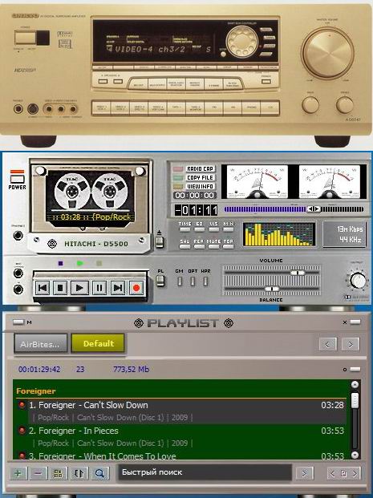Image resolution: width=373 pixels, height=498 pixels.
Task: Click the yellow spectrum analyzer display
Action: [x=279, y=234]
